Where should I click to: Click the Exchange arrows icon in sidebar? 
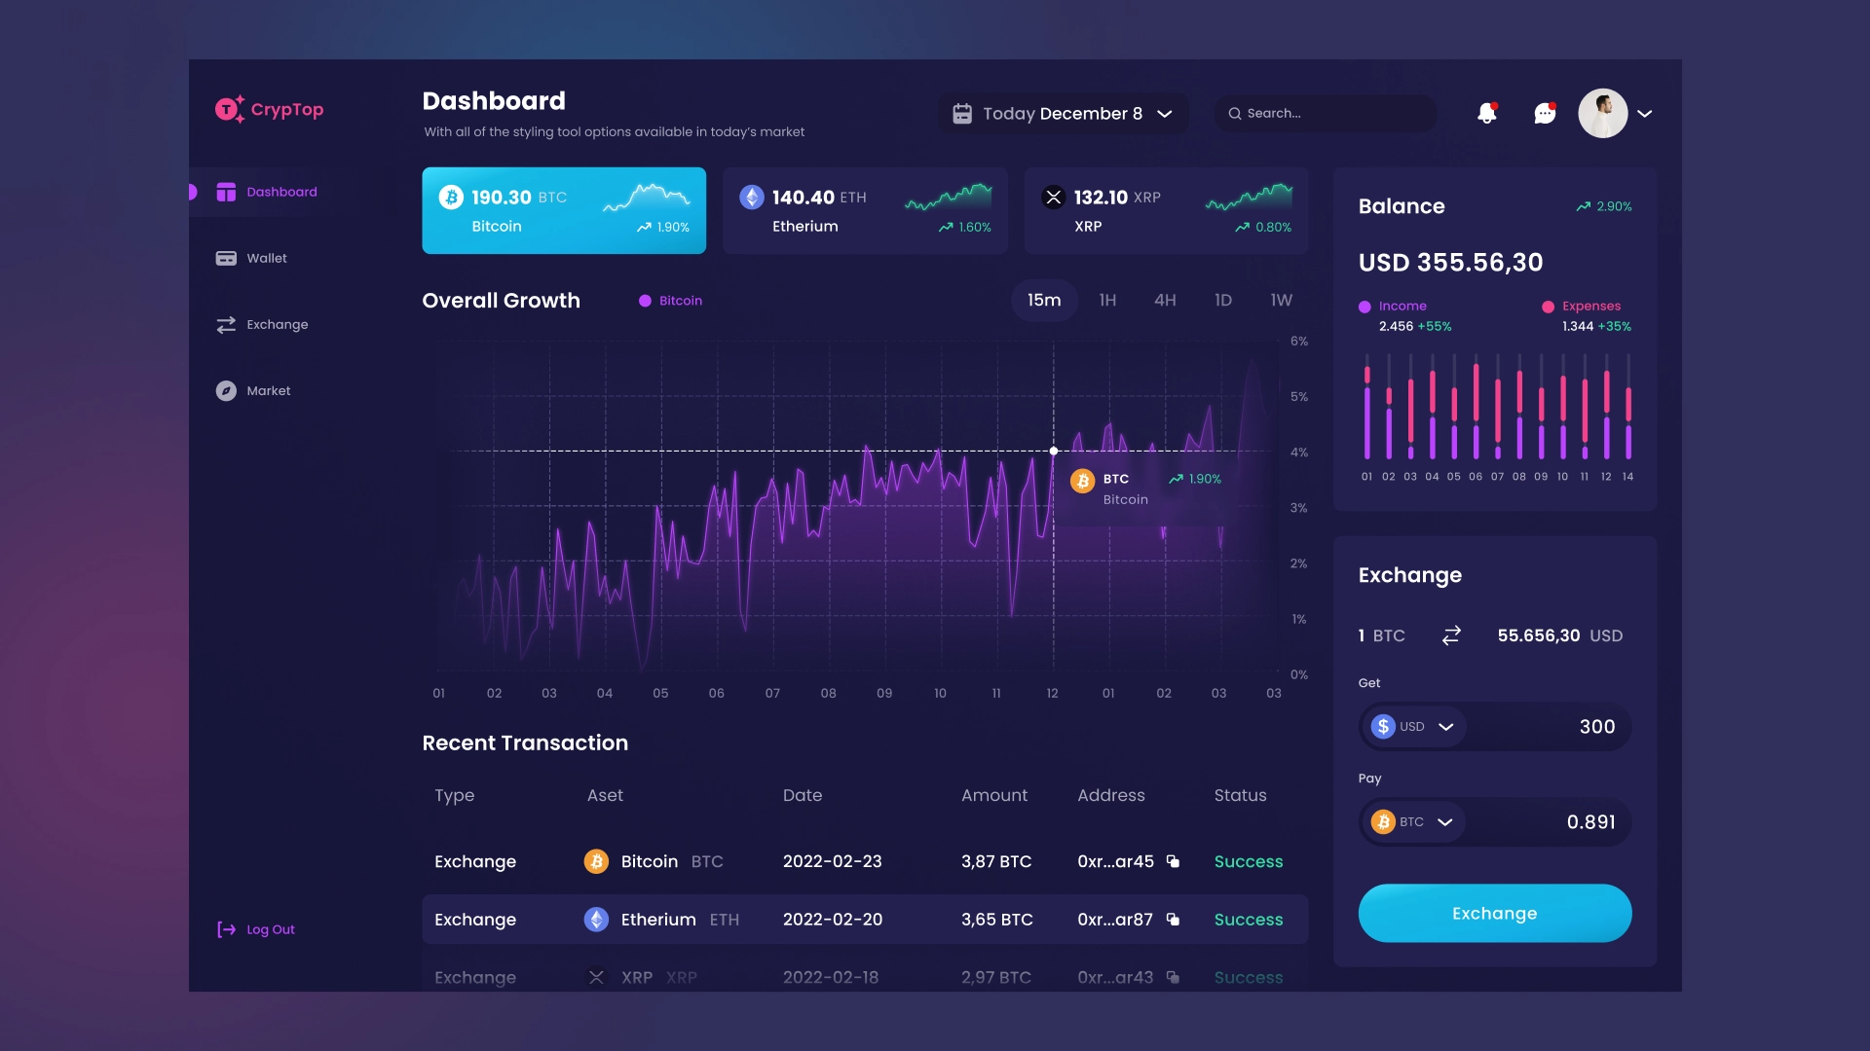[227, 324]
